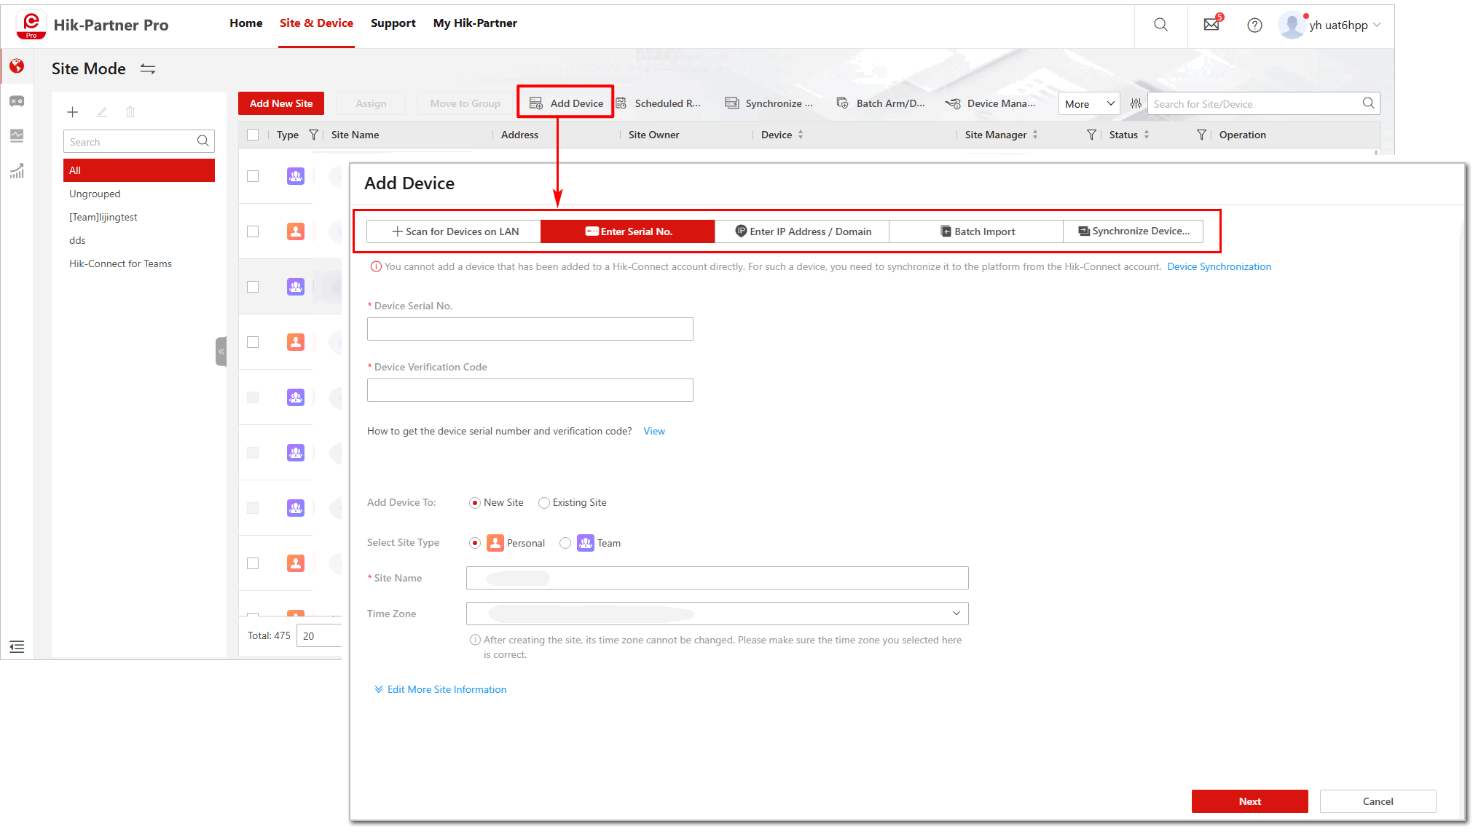Check the third site row checkbox
1481x837 pixels.
coord(253,287)
